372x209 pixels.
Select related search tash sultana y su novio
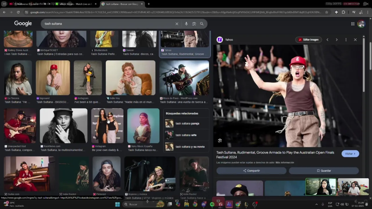(186, 147)
